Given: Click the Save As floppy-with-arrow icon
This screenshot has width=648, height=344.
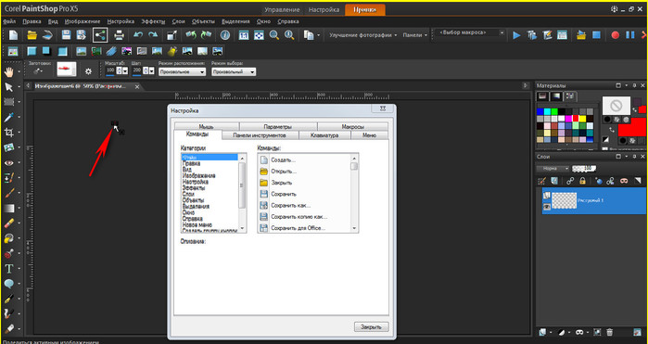Looking at the screenshot, I should coord(82,35).
